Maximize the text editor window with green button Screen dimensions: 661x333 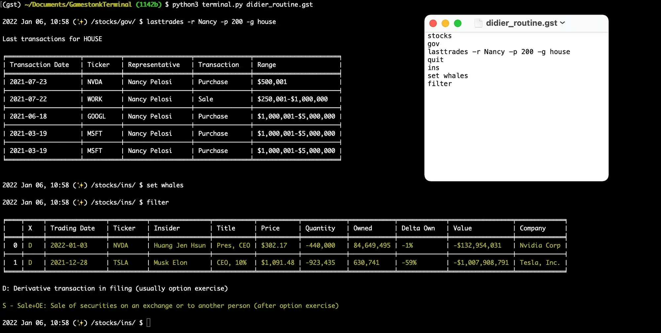[x=458, y=23]
